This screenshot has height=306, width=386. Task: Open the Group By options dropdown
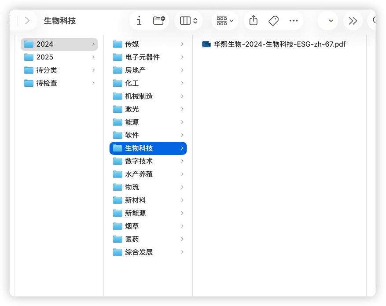tap(225, 21)
